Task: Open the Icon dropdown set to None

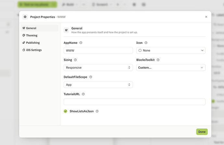Action: [x=171, y=50]
